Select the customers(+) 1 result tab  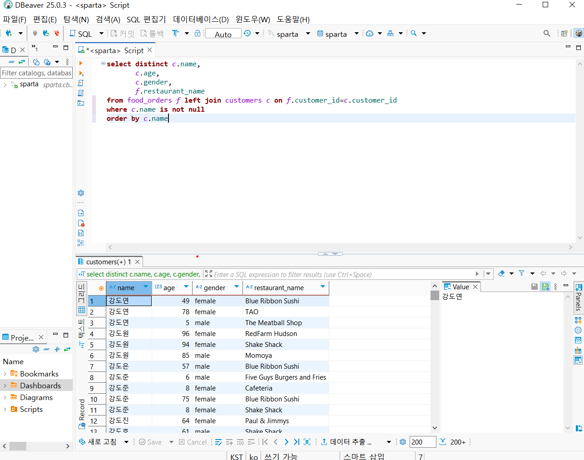tap(109, 262)
